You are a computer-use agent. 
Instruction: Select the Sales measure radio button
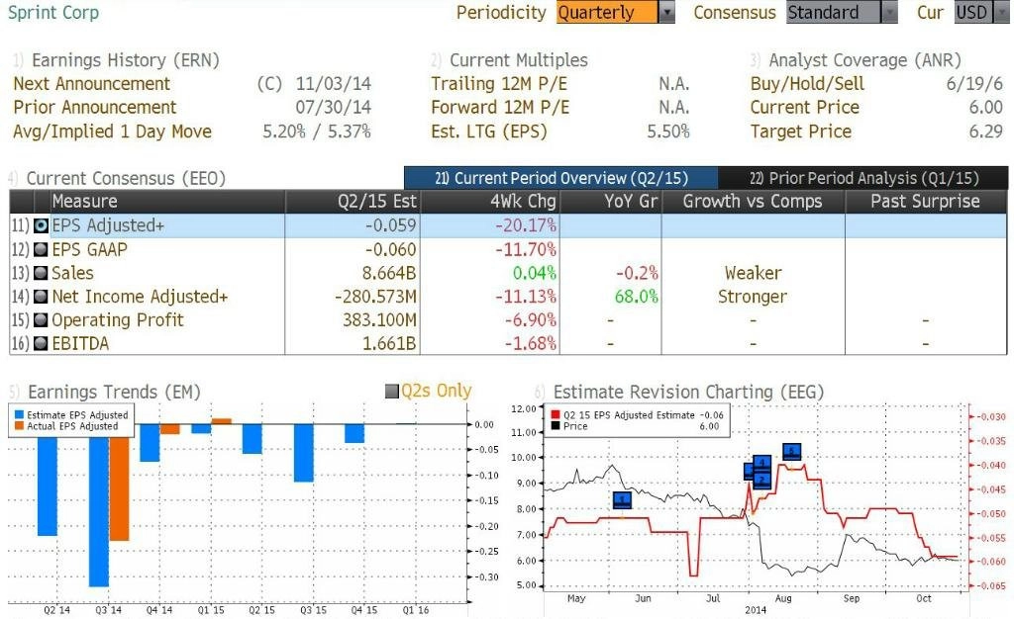[41, 273]
